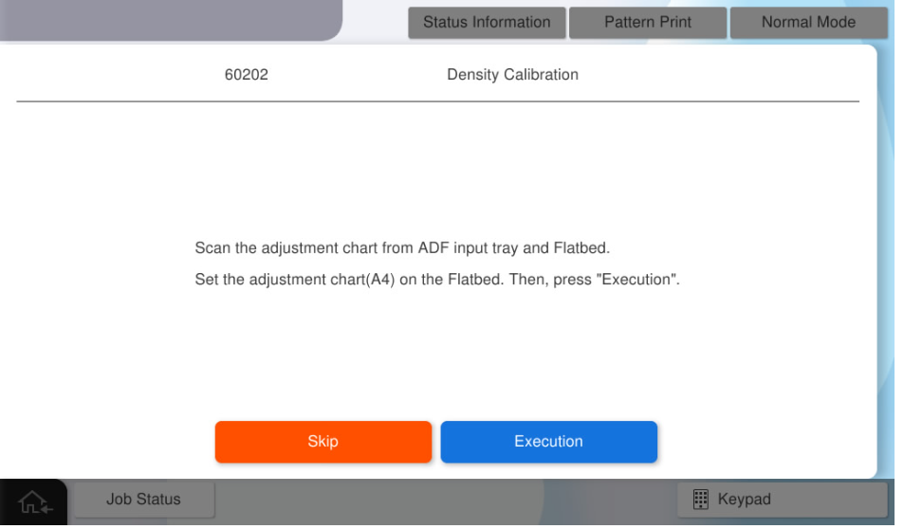
Task: Click the "Set the adjustment chart(A4)" instruction line
Action: (x=437, y=282)
